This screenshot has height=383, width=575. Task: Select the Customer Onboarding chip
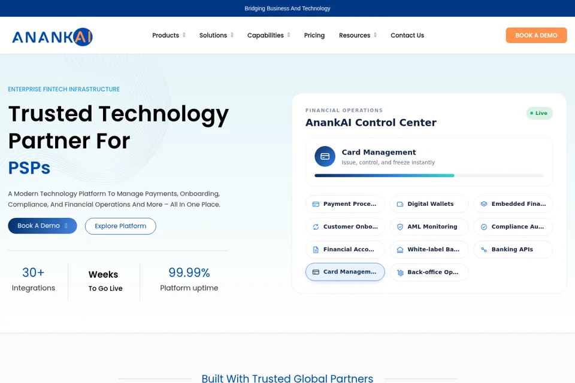pos(345,227)
